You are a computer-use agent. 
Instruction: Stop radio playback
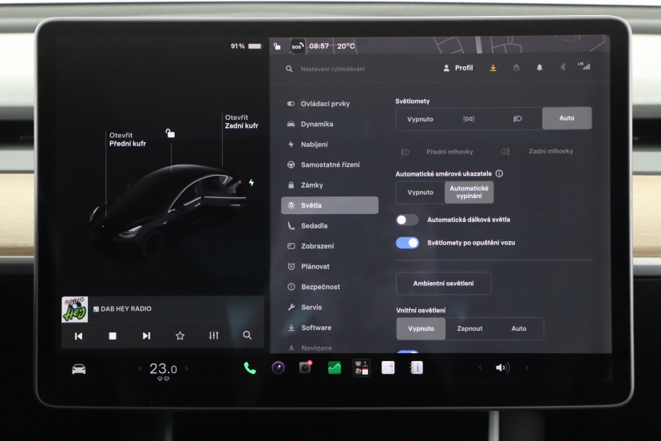pyautogui.click(x=112, y=336)
